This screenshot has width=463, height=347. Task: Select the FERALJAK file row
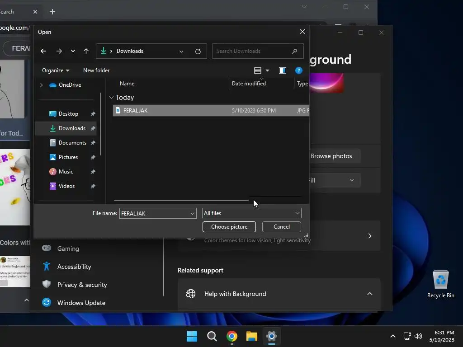click(x=211, y=111)
